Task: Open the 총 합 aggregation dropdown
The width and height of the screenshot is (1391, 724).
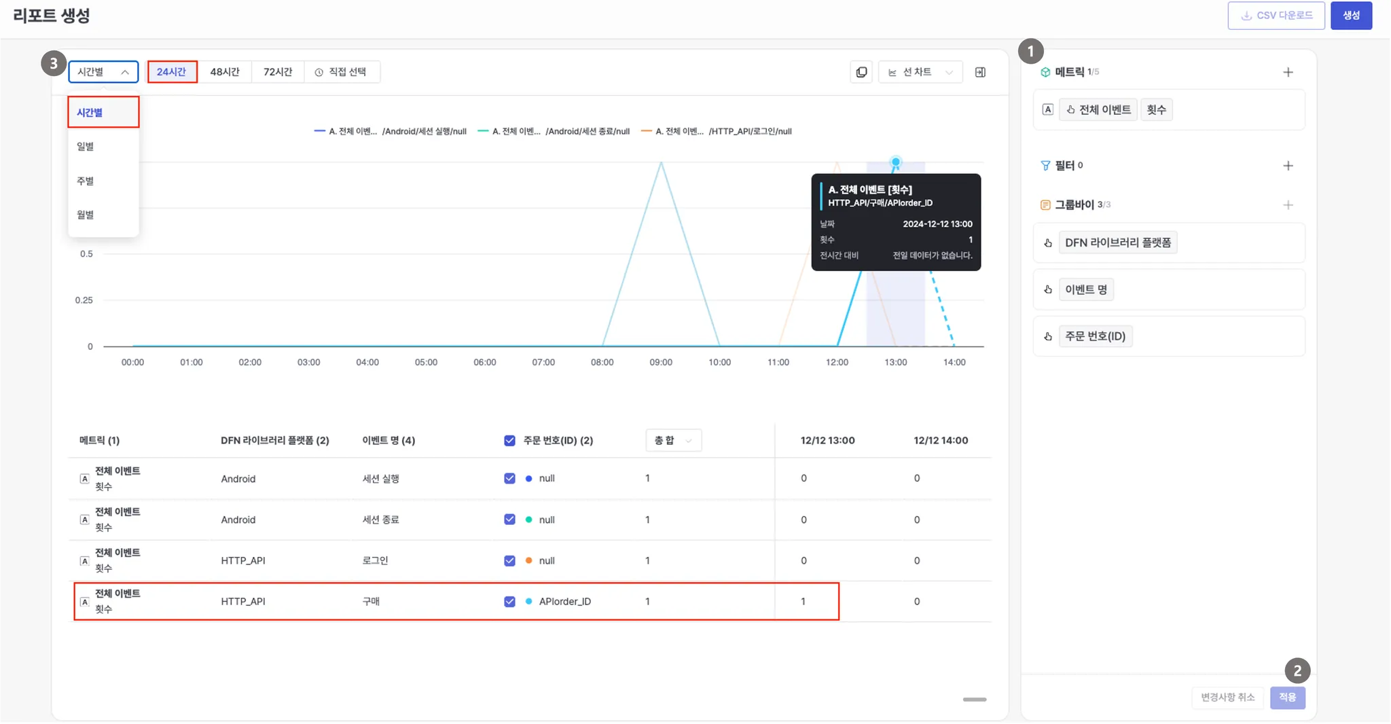Action: point(673,441)
